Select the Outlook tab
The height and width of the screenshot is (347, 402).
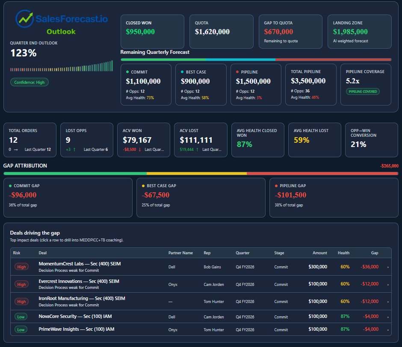(61, 31)
